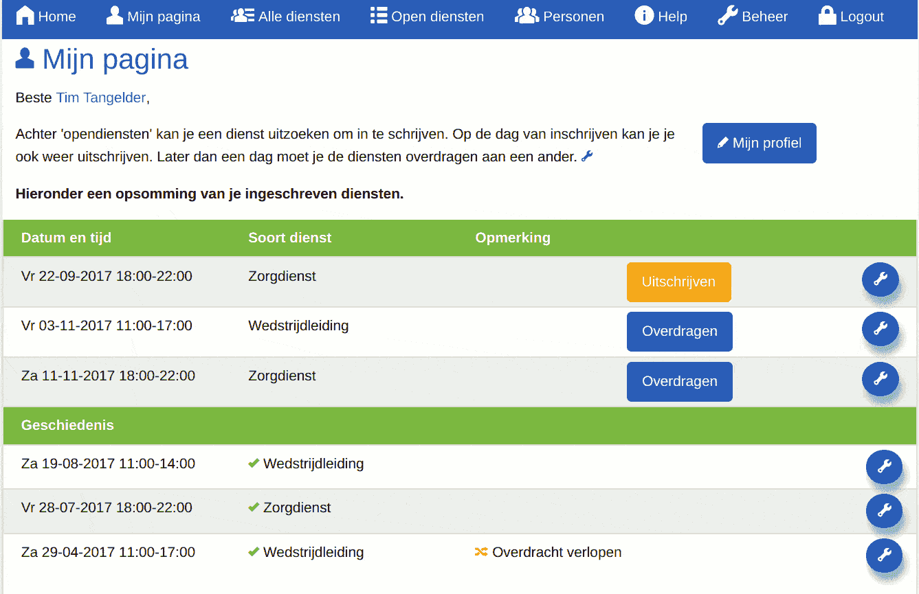
Task: Go to Open diensten
Action: click(427, 16)
